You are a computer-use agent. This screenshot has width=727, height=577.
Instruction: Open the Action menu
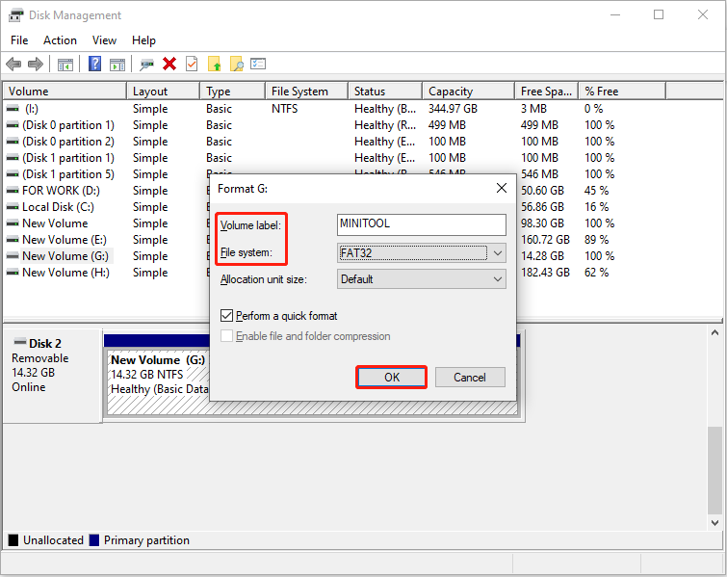click(x=61, y=40)
